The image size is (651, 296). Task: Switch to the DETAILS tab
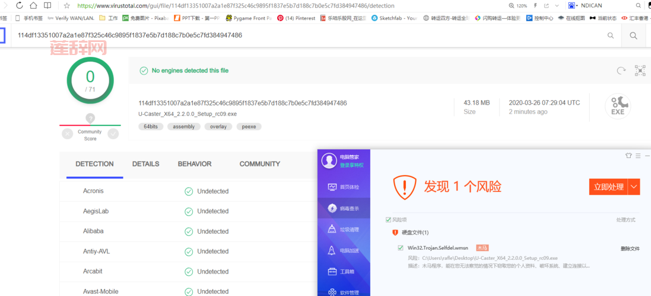pyautogui.click(x=146, y=164)
